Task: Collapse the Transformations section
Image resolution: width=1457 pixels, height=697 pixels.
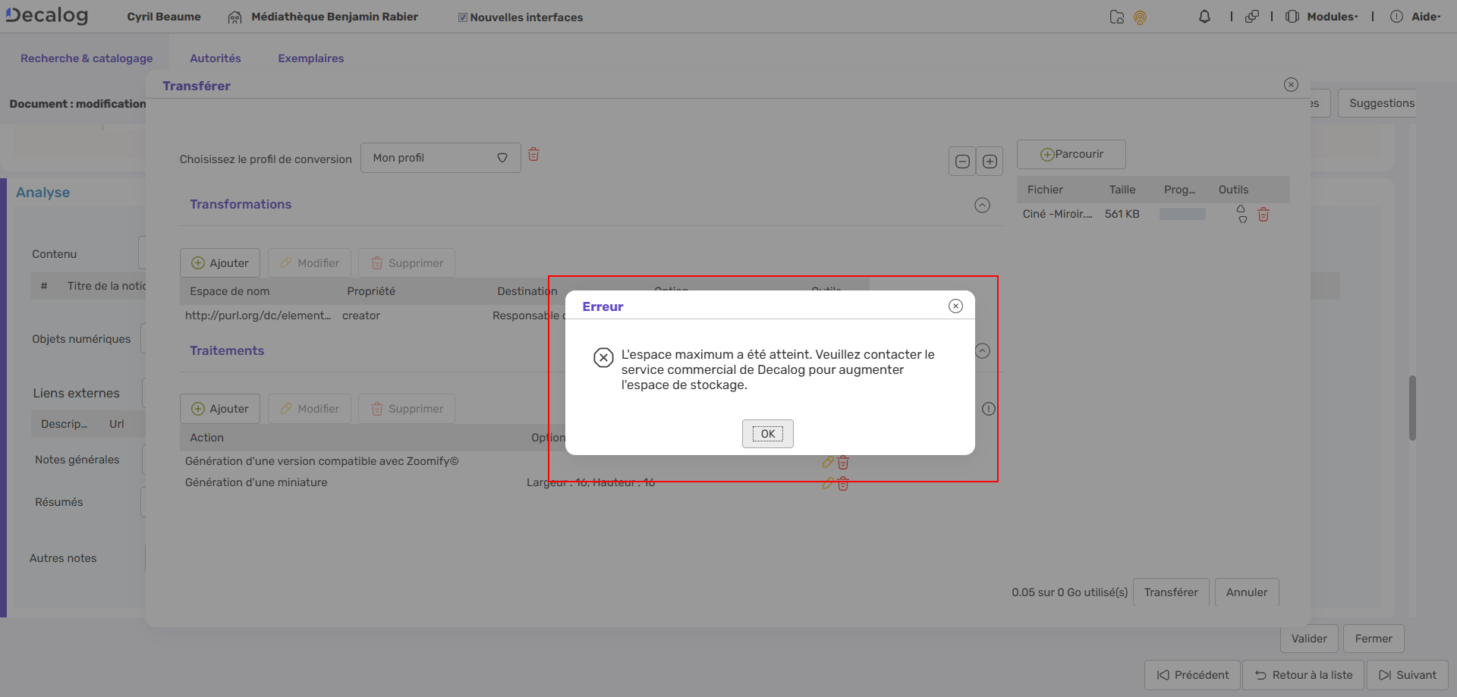Action: click(x=982, y=206)
